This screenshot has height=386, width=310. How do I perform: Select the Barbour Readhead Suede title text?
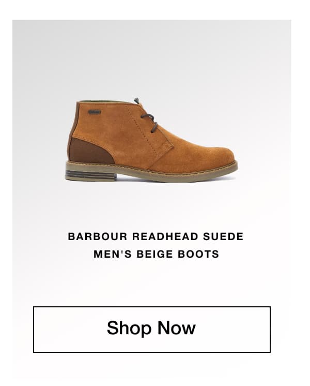(x=156, y=236)
